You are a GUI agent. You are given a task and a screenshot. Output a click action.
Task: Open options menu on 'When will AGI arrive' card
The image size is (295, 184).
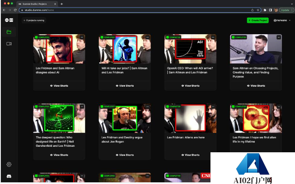[213, 37]
